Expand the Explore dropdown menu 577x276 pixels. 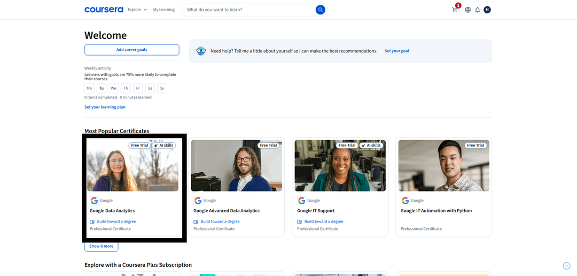coord(137,10)
